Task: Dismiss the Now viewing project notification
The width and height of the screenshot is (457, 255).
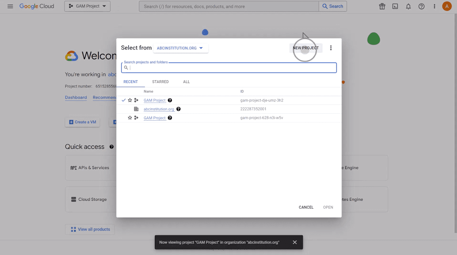Action: coord(295,242)
